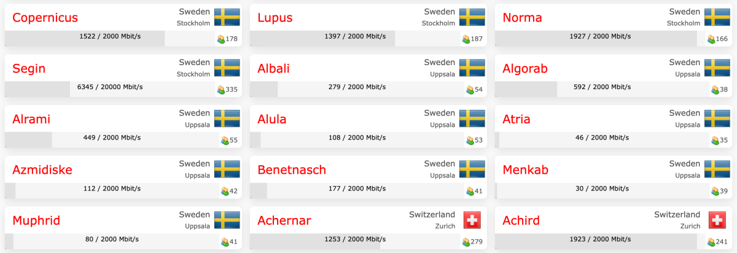Open the Muphrid server link

(x=36, y=220)
